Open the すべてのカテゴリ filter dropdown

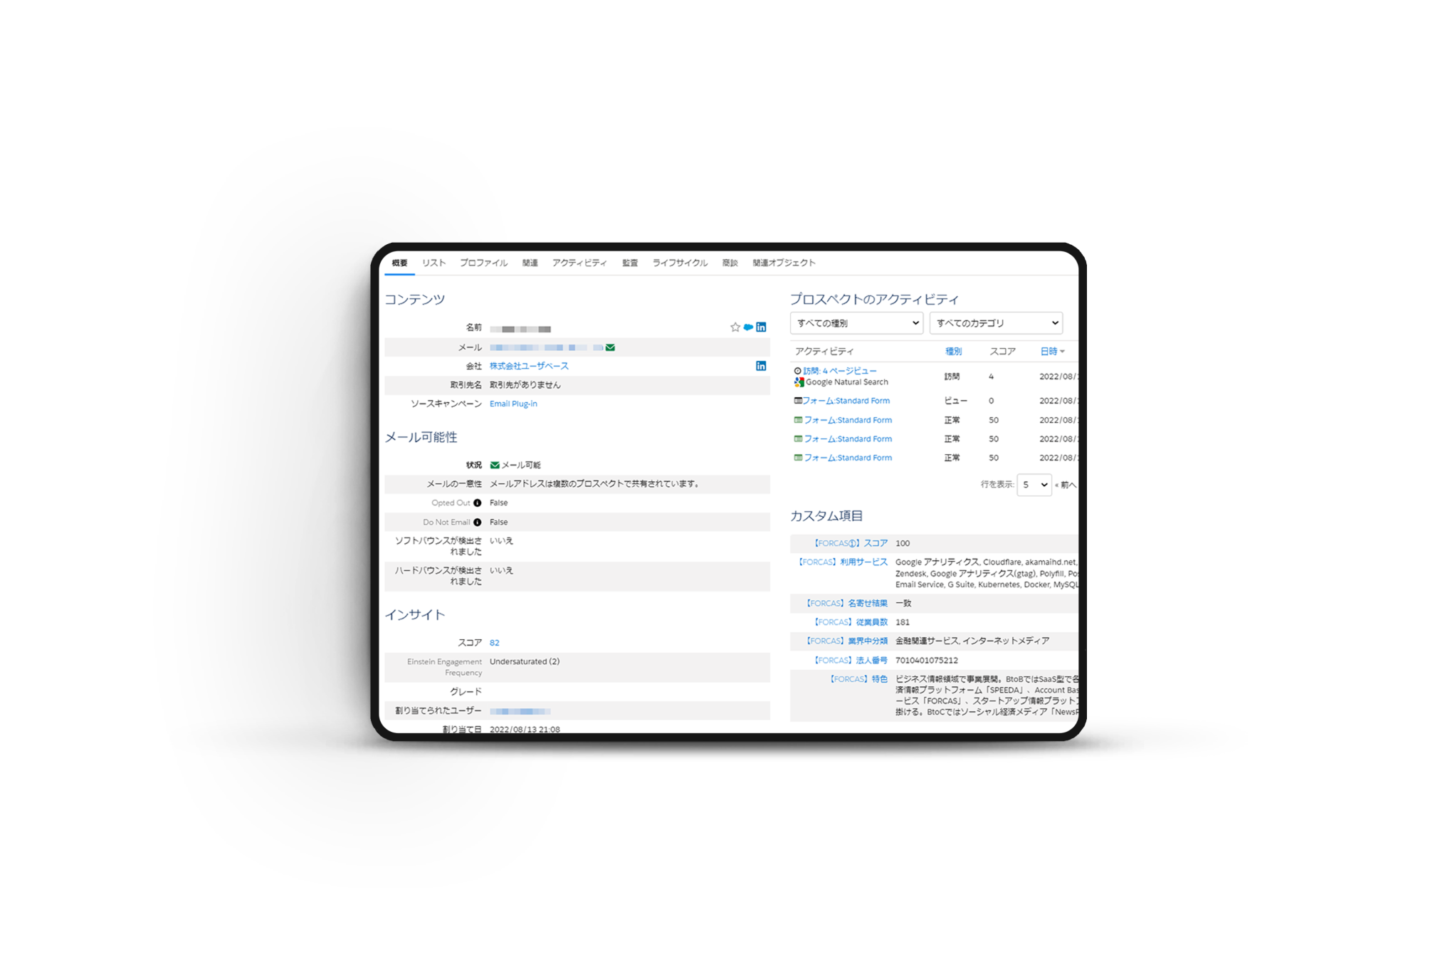(x=996, y=323)
